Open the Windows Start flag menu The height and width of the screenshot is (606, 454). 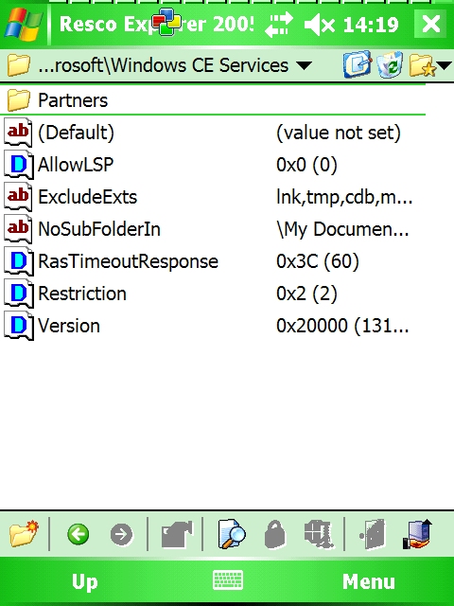pyautogui.click(x=23, y=24)
